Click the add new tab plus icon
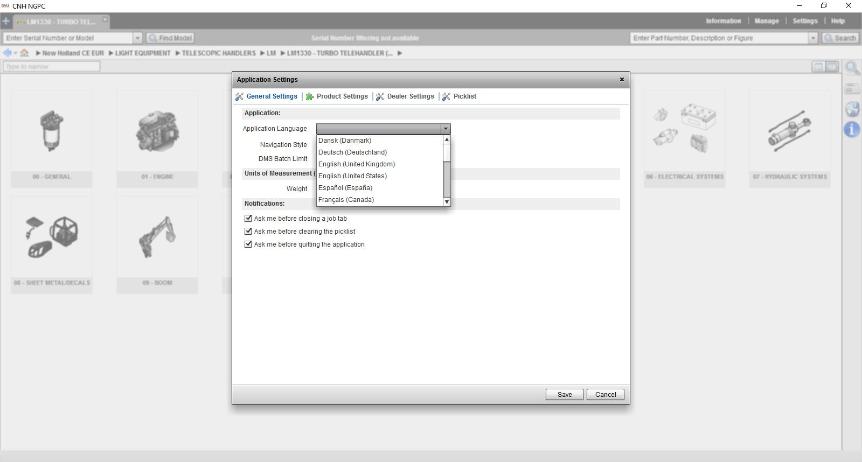Screen dimensions: 862x462 pyautogui.click(x=6, y=22)
